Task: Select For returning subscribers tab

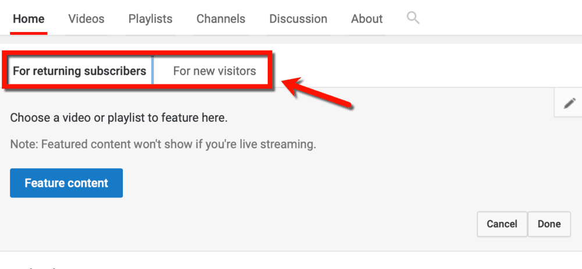Action: point(79,70)
